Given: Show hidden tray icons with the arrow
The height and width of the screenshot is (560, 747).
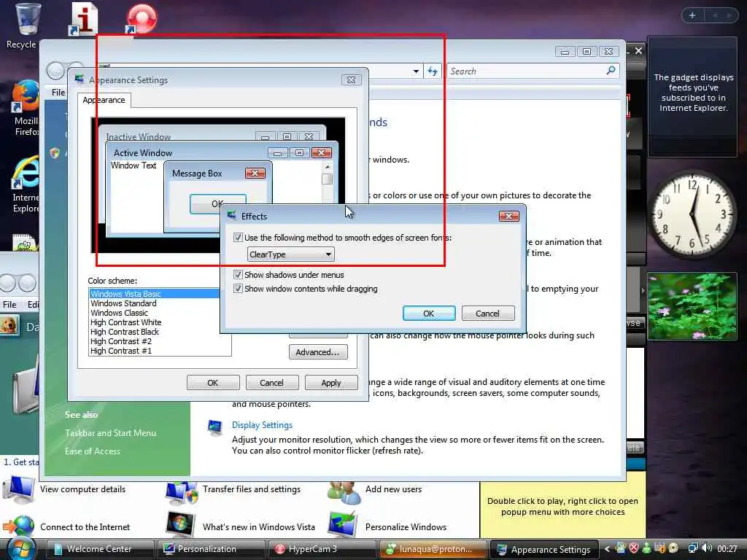Looking at the screenshot, I should (607, 549).
